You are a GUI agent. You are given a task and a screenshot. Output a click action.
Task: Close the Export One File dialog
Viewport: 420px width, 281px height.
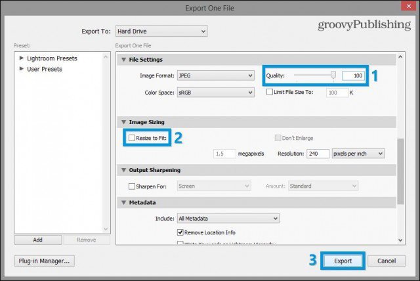coord(408,6)
